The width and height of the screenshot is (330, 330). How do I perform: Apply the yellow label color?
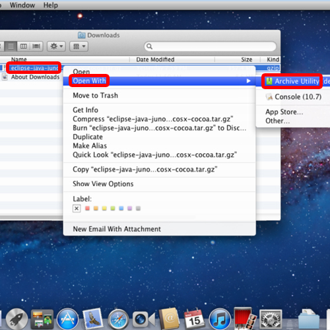click(104, 208)
